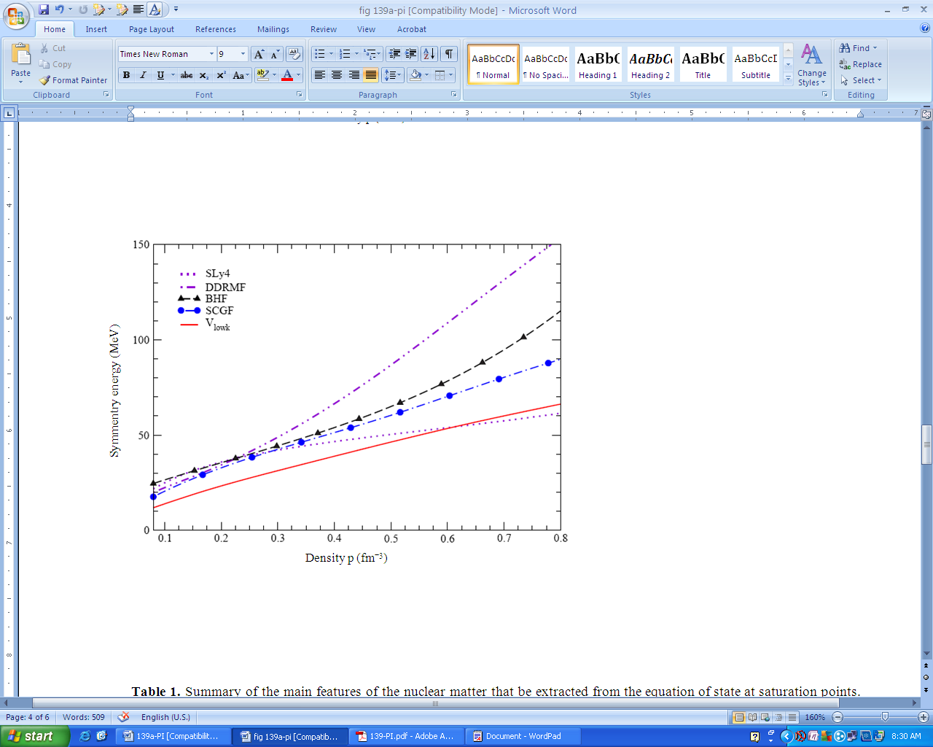The width and height of the screenshot is (933, 747).
Task: Open the Times New Roman font dropdown
Action: 211,54
